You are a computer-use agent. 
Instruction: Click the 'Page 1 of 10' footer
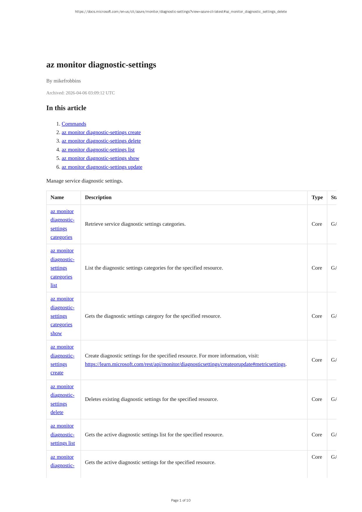pyautogui.click(x=181, y=500)
